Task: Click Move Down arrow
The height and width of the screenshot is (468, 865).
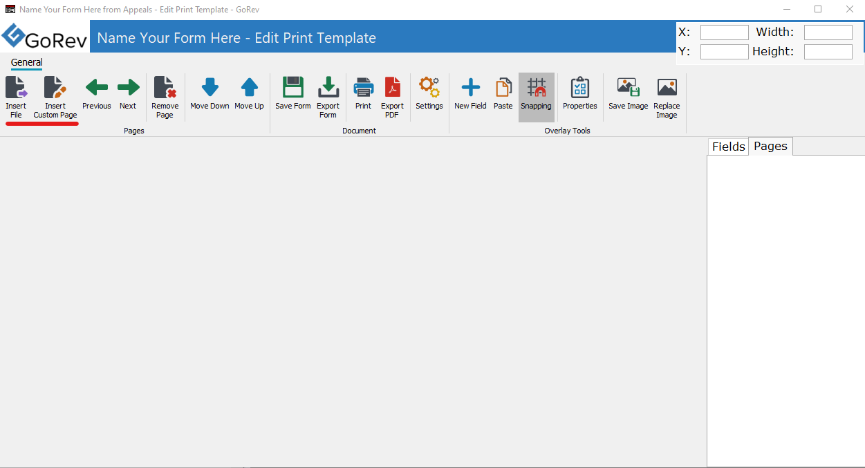Action: [210, 93]
